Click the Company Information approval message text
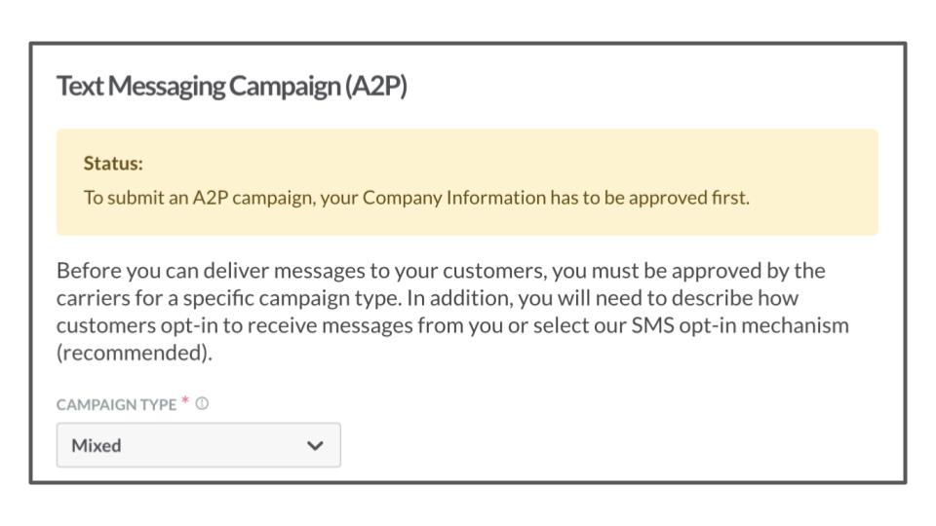936x526 pixels. click(416, 198)
